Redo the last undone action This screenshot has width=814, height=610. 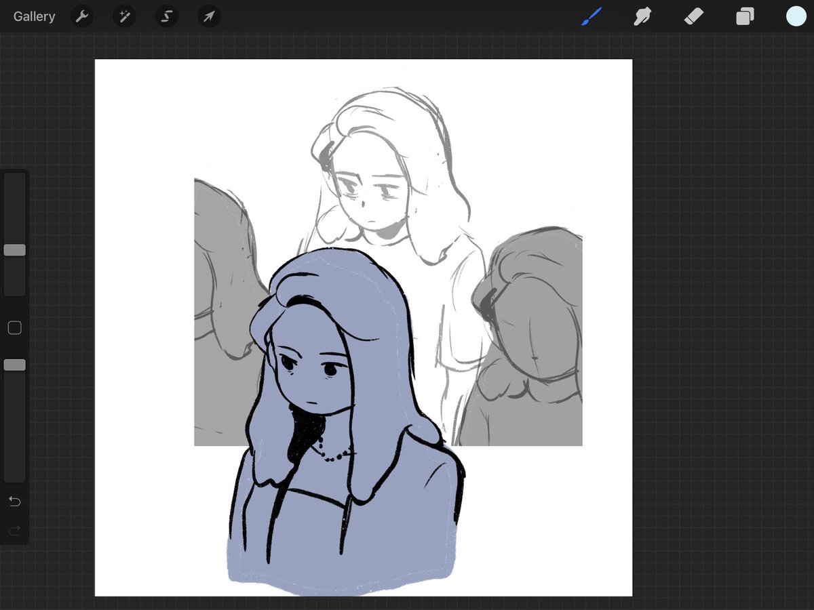click(14, 531)
